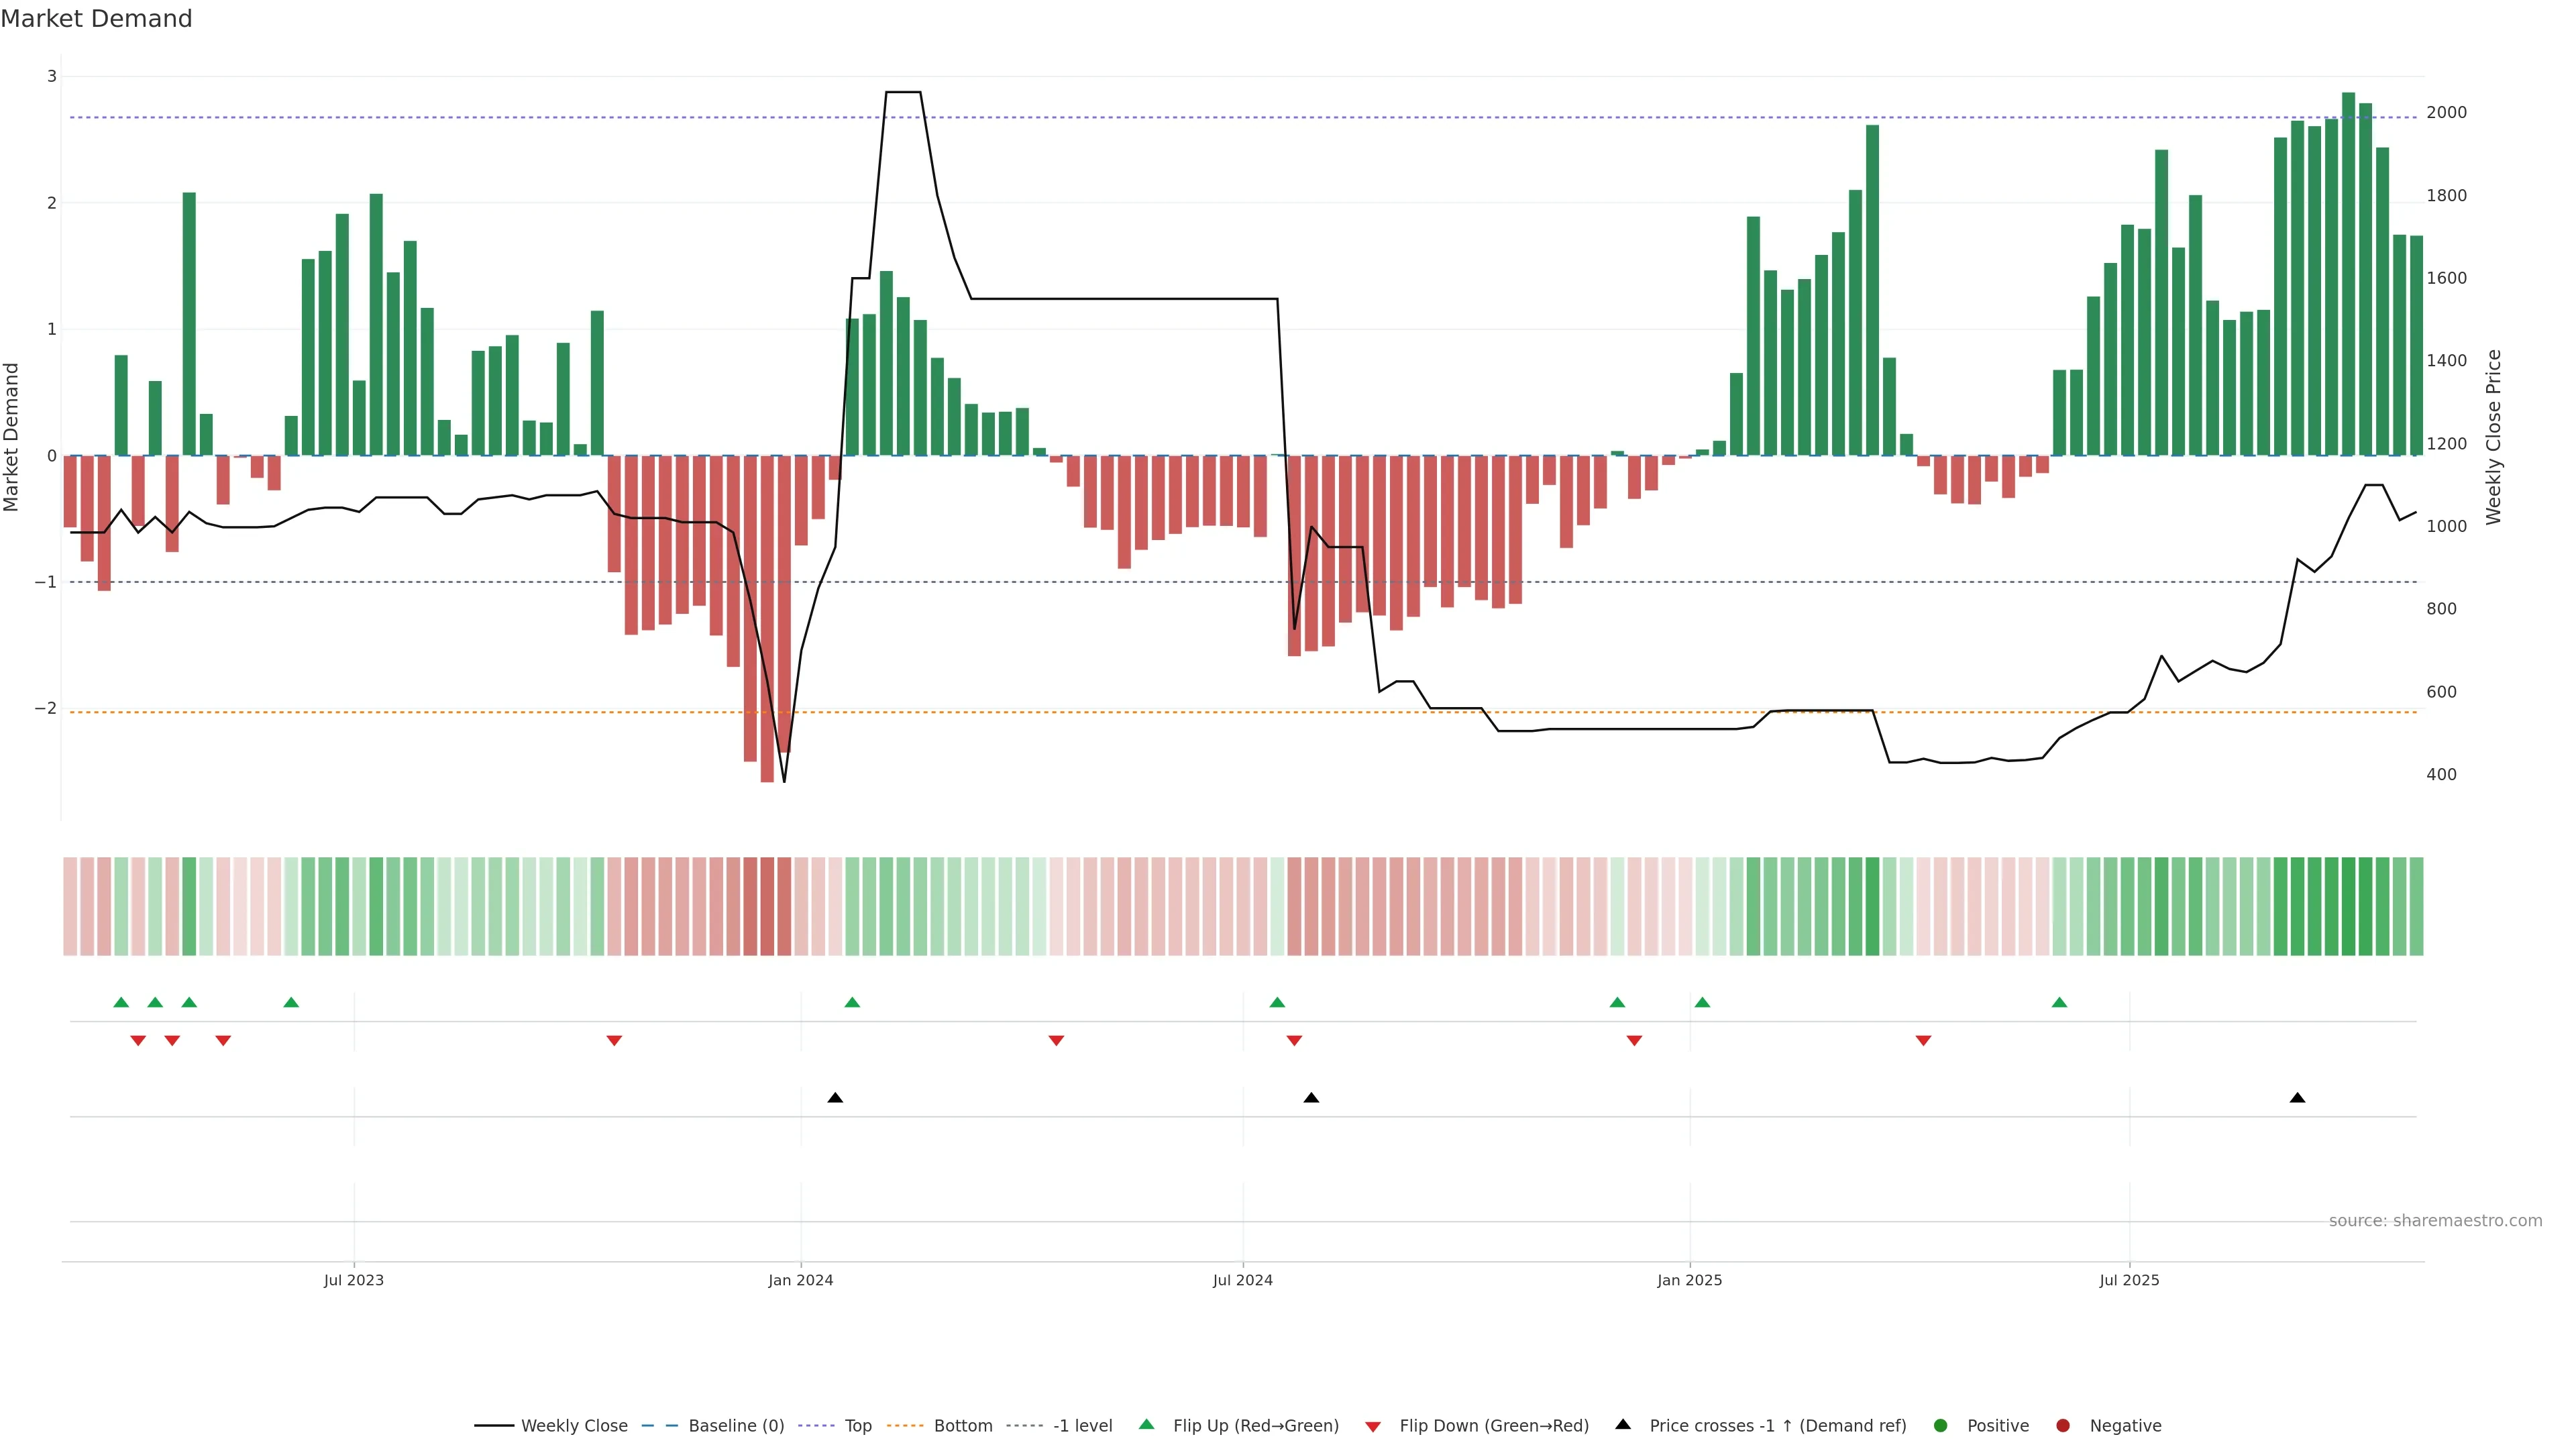The width and height of the screenshot is (2576, 1449).
Task: Click black price-cross marker near Jan 2024
Action: point(835,1098)
